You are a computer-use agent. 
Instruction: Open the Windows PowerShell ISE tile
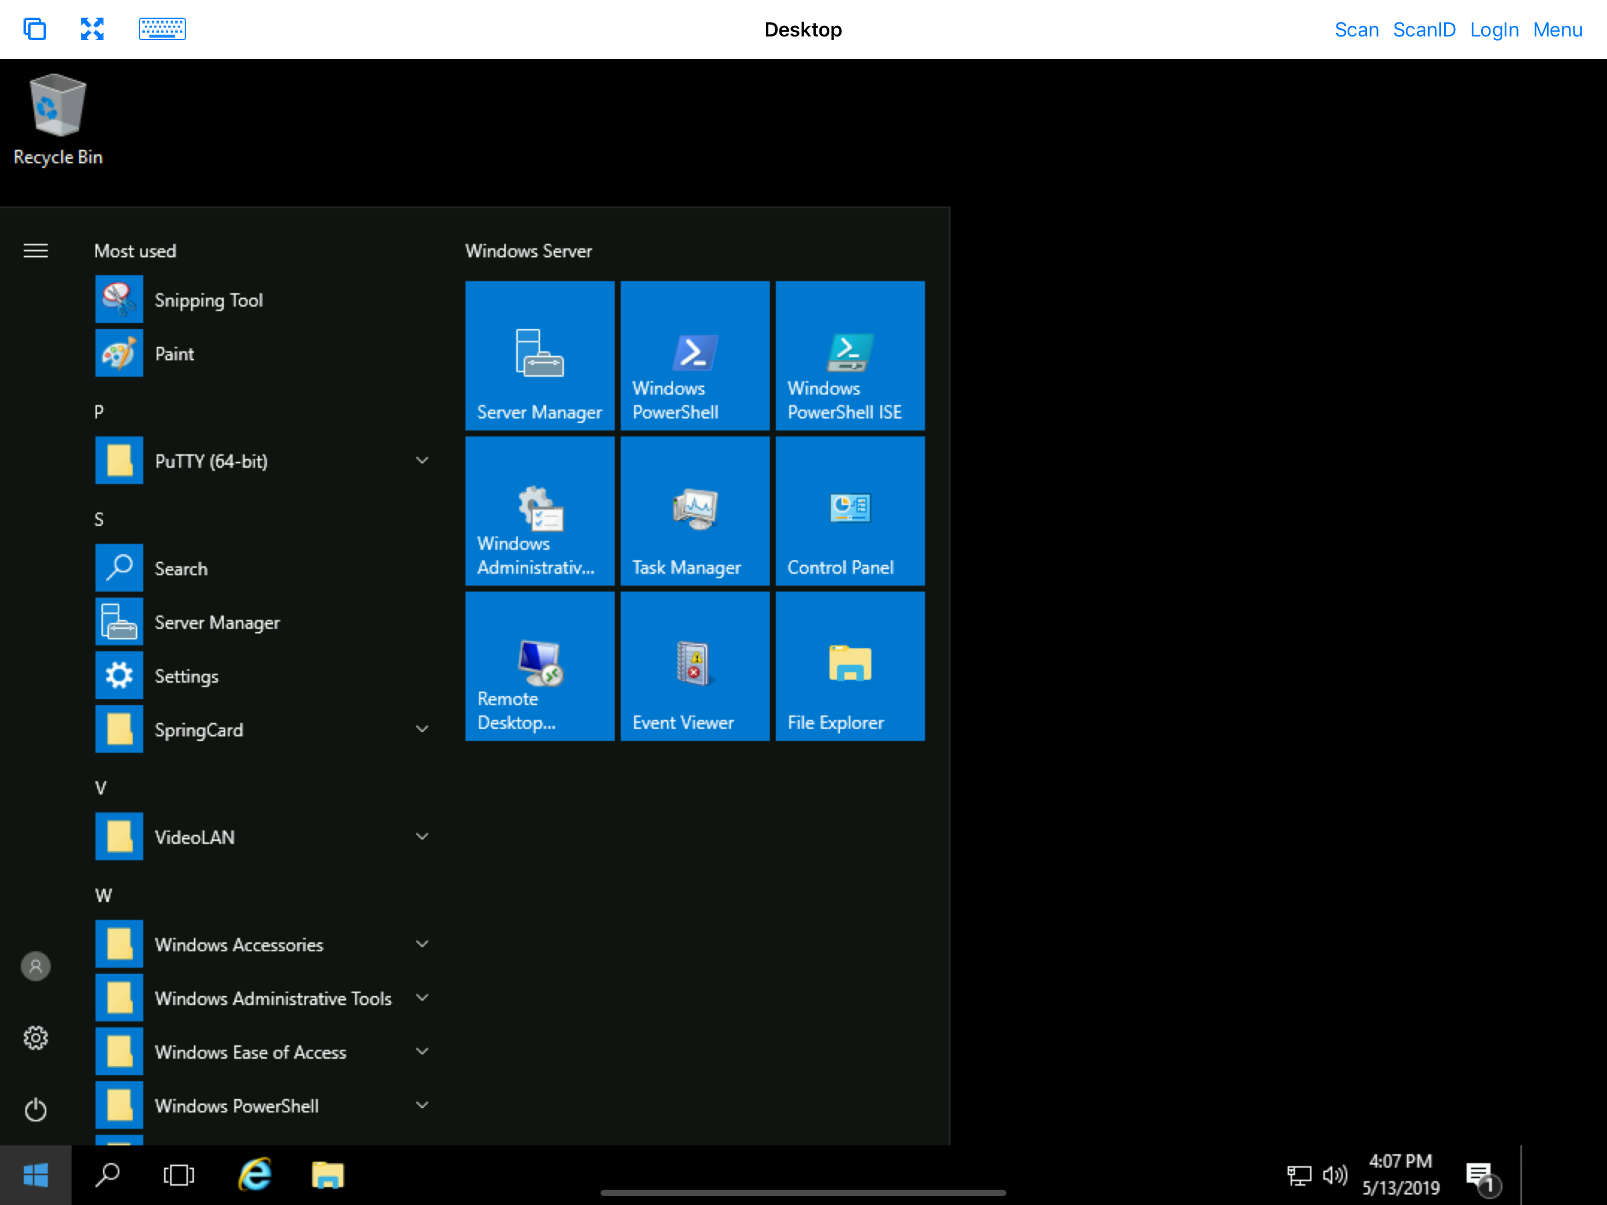[850, 355]
